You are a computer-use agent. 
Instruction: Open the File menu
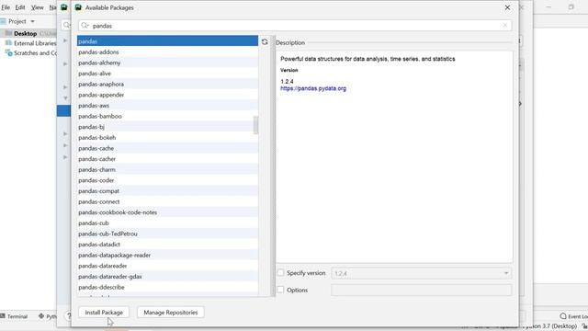click(x=6, y=7)
